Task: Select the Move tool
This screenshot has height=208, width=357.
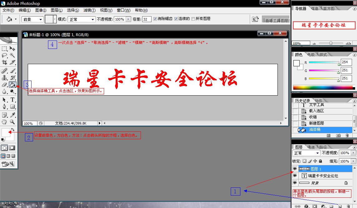Action: coord(12,49)
